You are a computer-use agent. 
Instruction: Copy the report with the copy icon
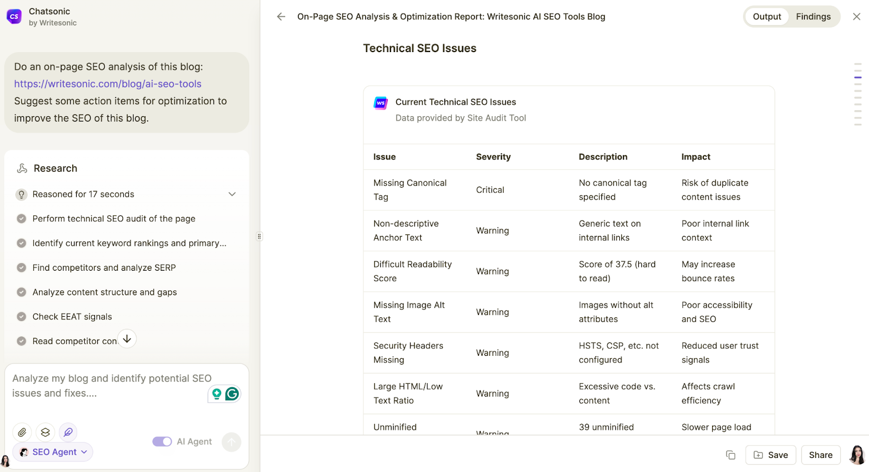pyautogui.click(x=731, y=455)
